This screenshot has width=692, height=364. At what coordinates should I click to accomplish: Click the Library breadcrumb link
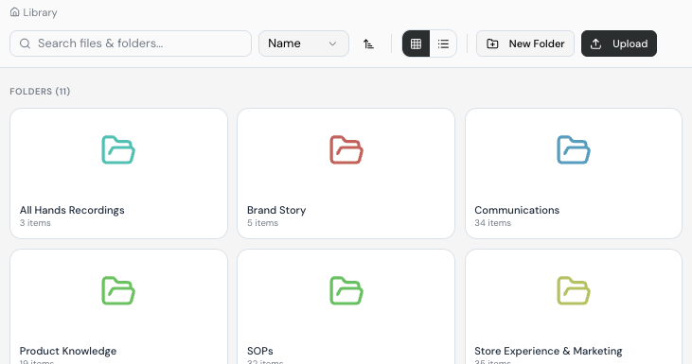pos(40,12)
